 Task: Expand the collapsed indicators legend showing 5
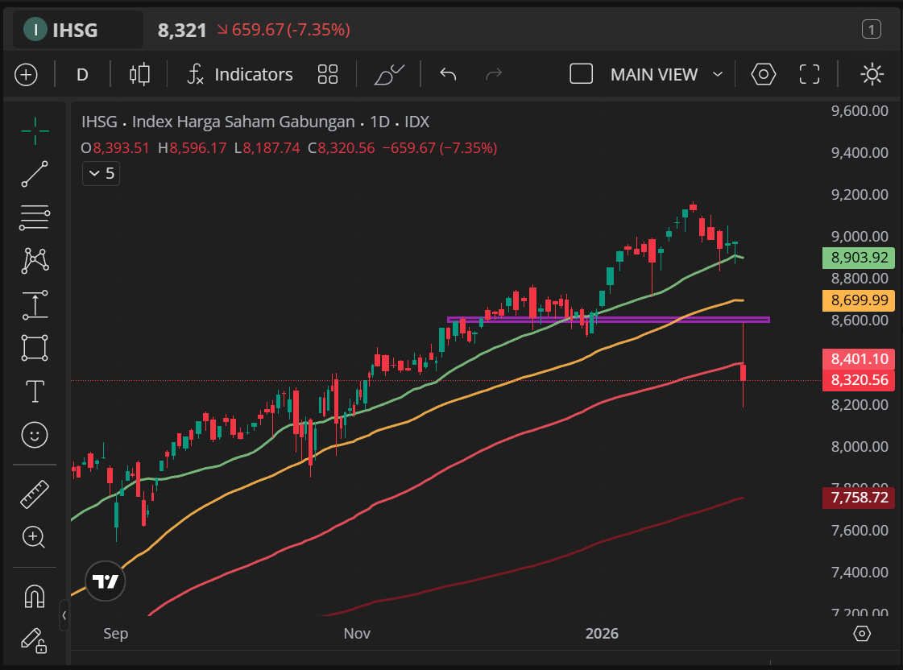pos(101,173)
